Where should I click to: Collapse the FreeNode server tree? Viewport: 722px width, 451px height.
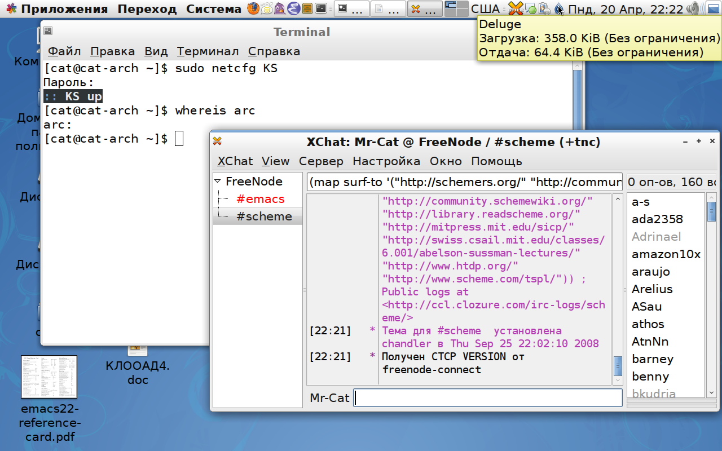coord(218,182)
